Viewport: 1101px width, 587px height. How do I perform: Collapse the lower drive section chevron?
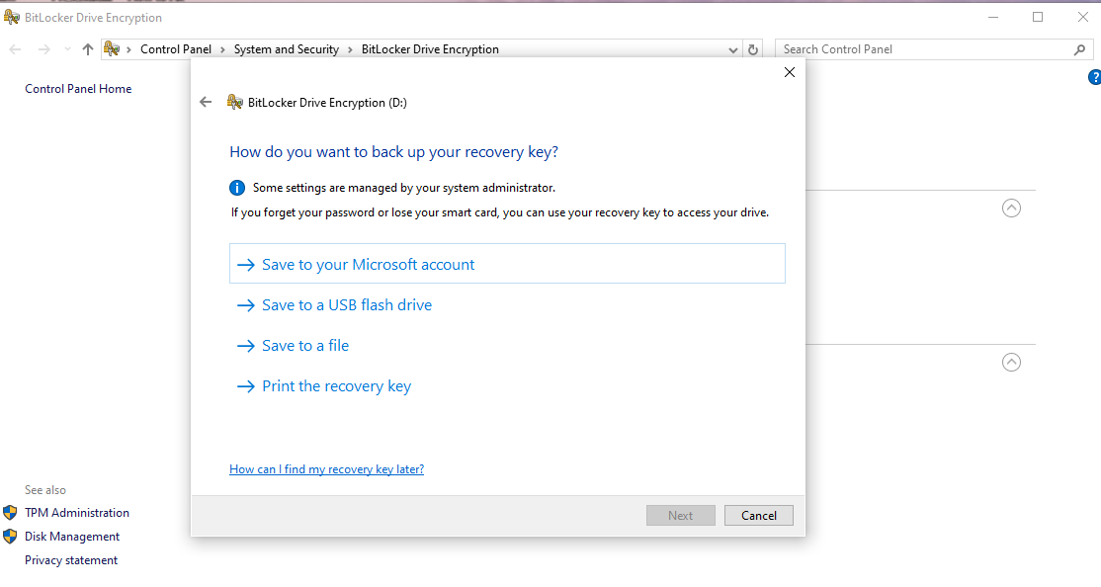1011,363
